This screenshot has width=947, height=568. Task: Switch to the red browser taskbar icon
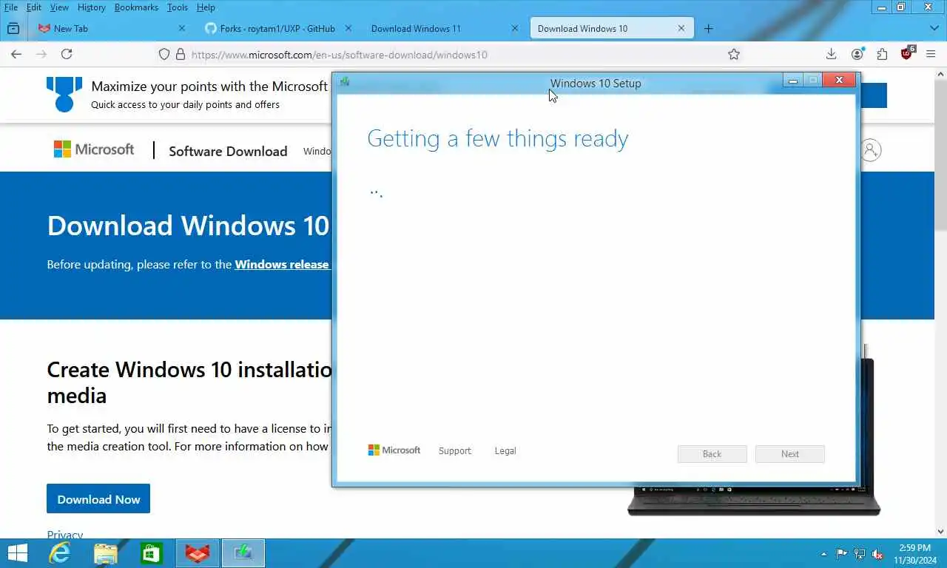[x=198, y=553]
